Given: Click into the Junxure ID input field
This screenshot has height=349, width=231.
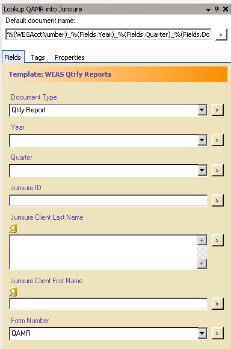Looking at the screenshot, I should point(108,200).
